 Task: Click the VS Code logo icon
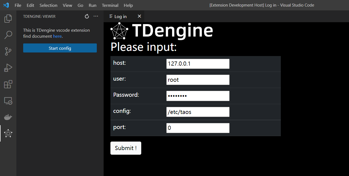(x=6, y=5)
